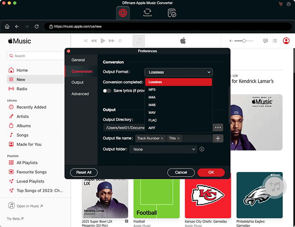Screen dimensions: 295x227
Task: Open Radio in the sidebar
Action: pos(35,89)
